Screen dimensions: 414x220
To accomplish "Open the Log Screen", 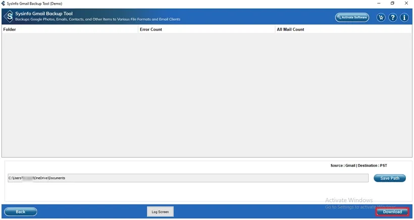I will 160,212.
